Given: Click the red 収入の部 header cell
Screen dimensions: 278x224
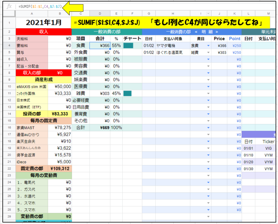Looking at the screenshot, I should [31, 73].
